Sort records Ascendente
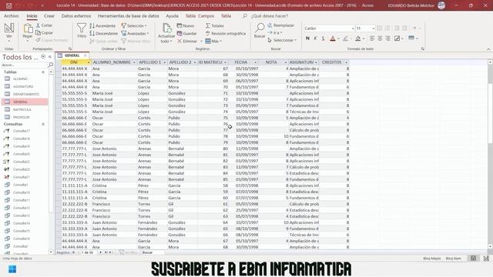 click(x=102, y=25)
